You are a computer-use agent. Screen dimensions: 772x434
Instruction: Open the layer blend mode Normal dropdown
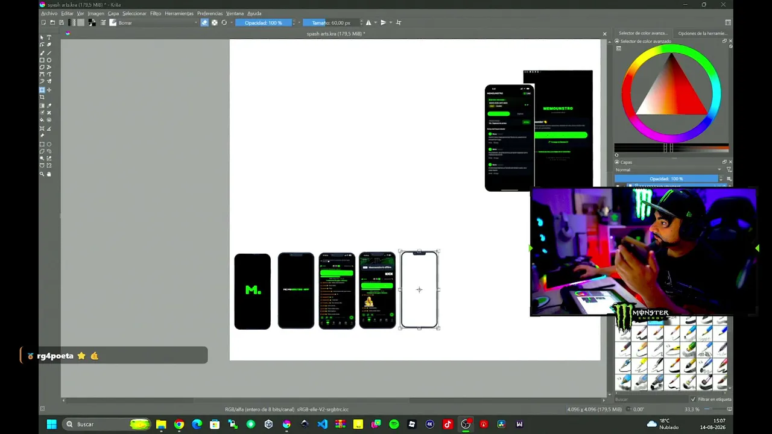[668, 170]
